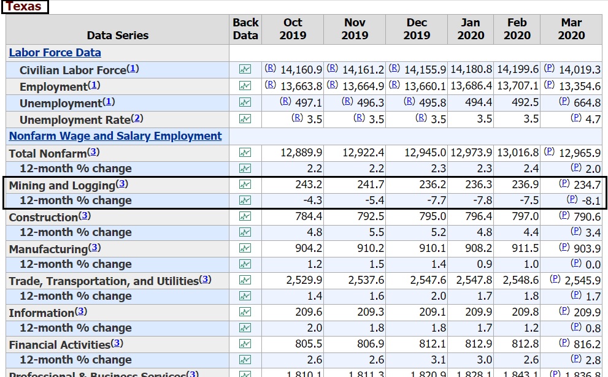608x377 pixels.
Task: Click back data icon for Employment row
Action: tap(245, 86)
